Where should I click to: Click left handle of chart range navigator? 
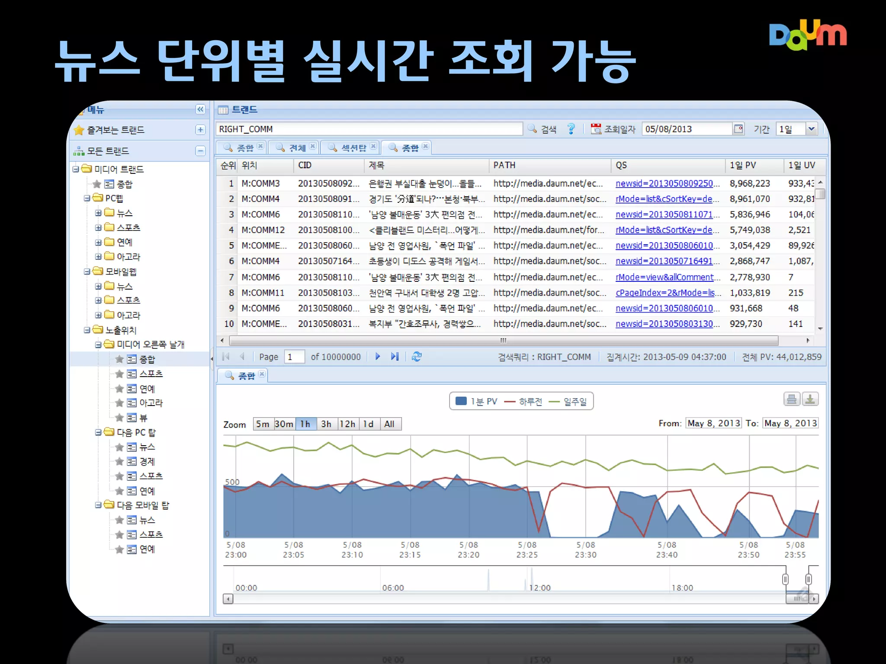click(785, 579)
